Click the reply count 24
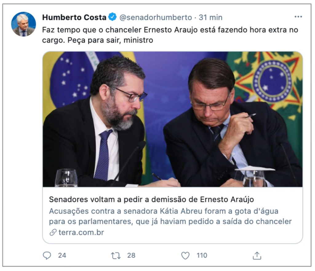 point(62,256)
